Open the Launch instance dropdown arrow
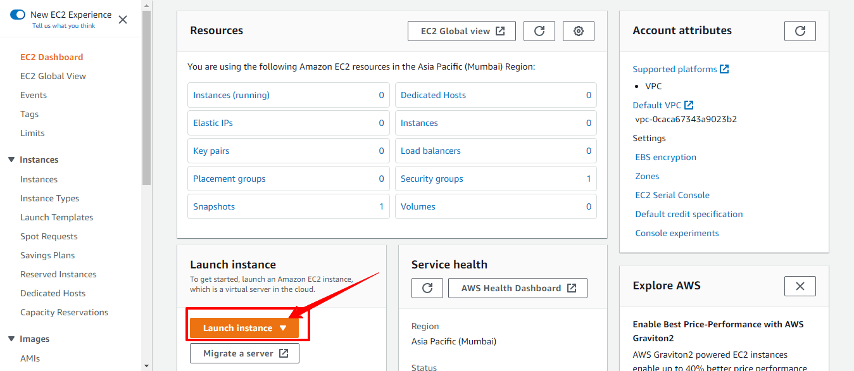The image size is (854, 371). pos(283,328)
